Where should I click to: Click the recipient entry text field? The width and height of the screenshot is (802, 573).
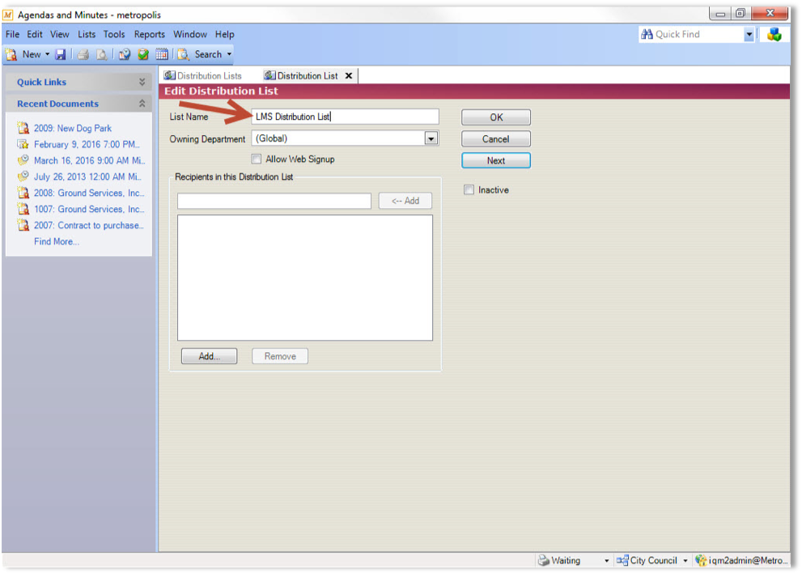[274, 201]
